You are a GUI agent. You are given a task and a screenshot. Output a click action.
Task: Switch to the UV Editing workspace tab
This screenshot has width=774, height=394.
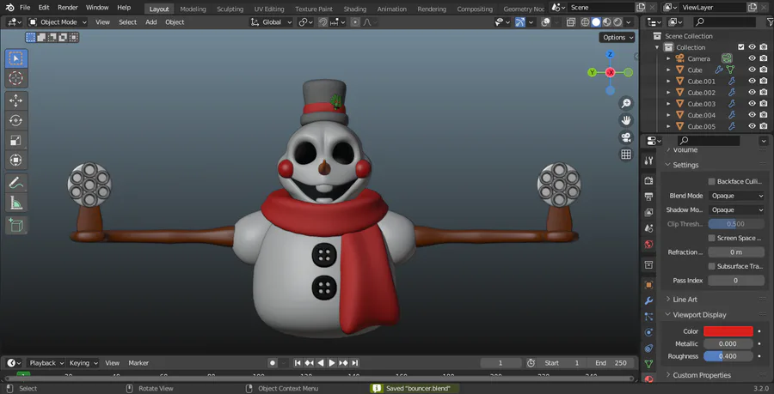[x=269, y=9]
